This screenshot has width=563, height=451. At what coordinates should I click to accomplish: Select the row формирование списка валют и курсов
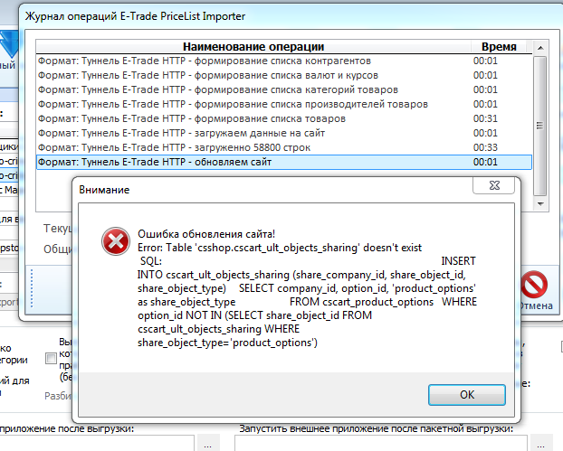tap(283, 75)
